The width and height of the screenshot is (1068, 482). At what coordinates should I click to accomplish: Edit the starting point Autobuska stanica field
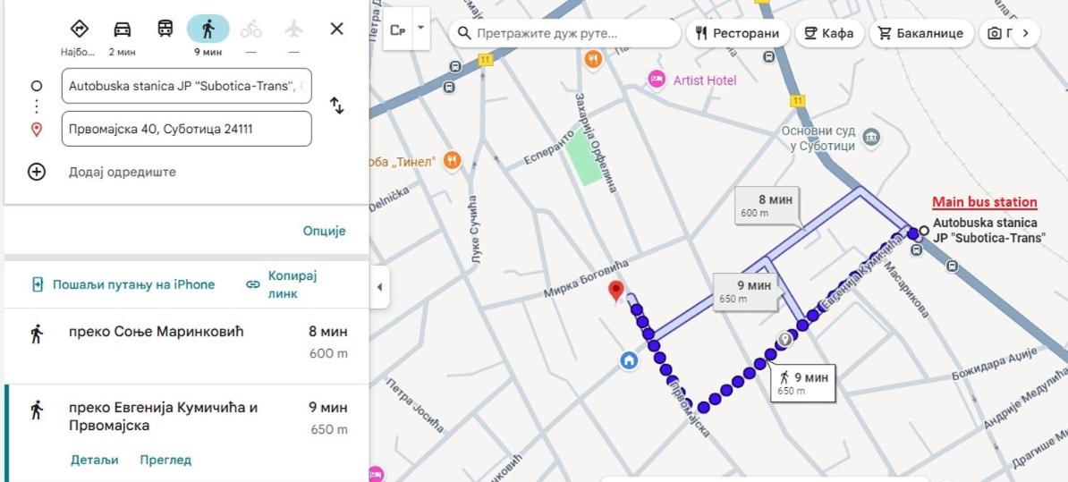click(x=186, y=86)
